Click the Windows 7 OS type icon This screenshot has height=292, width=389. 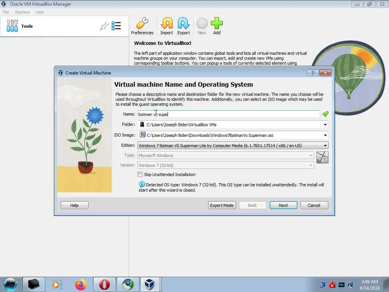323,158
